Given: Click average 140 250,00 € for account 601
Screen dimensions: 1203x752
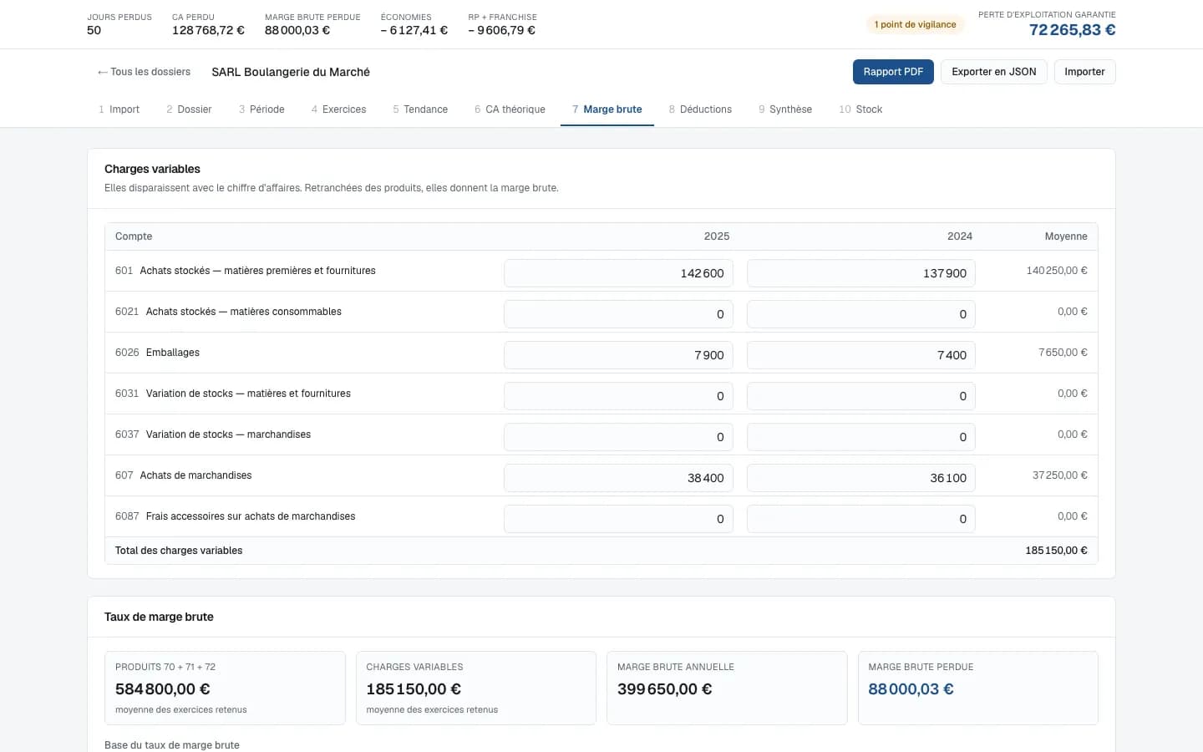Looking at the screenshot, I should (1057, 271).
